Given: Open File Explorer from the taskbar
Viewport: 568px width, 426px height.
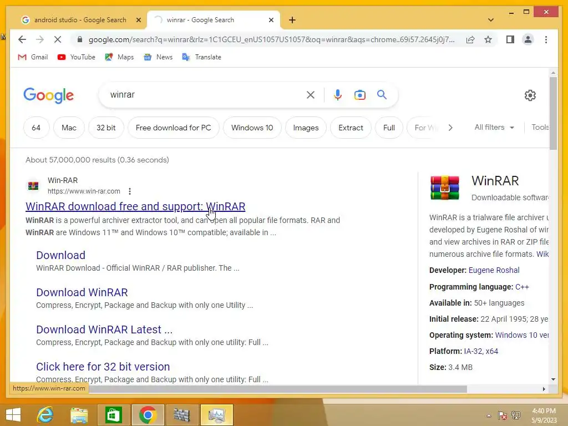Looking at the screenshot, I should pos(79,415).
